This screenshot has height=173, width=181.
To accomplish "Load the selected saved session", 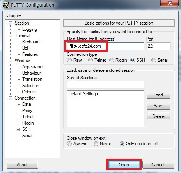I will (158, 95).
